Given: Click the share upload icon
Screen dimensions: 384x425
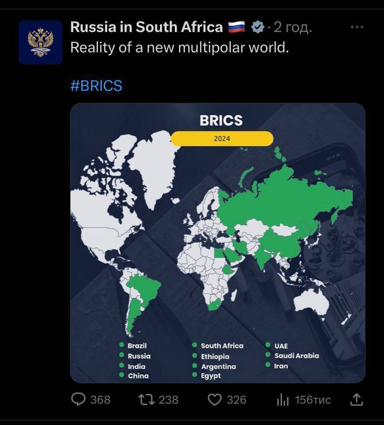Looking at the screenshot, I should [356, 400].
